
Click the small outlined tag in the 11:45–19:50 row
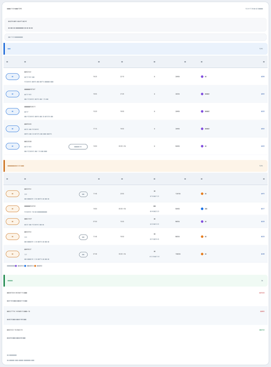(x=83, y=237)
